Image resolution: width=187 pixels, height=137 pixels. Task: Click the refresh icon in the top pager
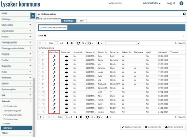(79, 43)
